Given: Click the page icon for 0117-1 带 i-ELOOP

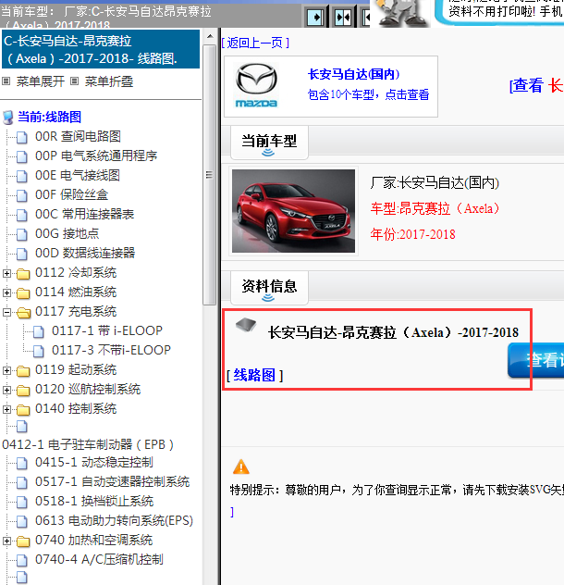Looking at the screenshot, I should coord(39,331).
